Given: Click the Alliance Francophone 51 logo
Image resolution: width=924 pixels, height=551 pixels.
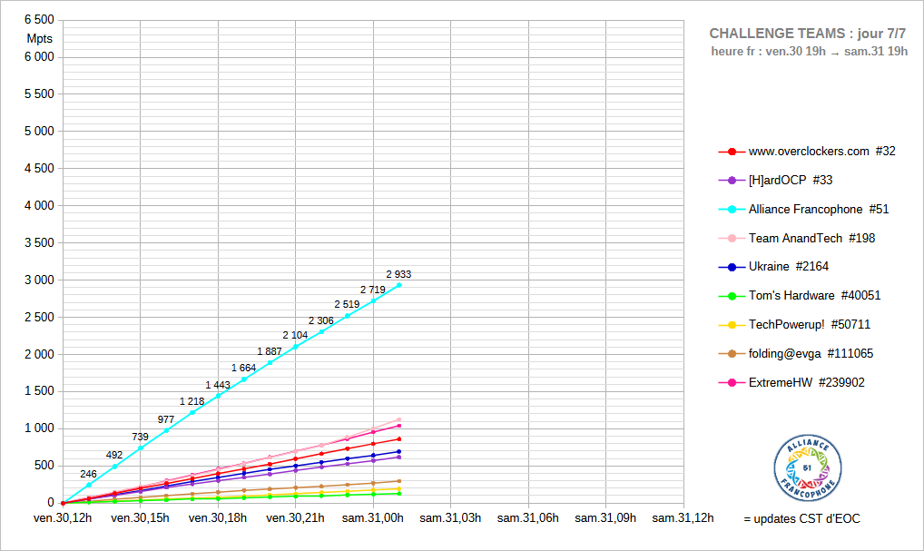Looking at the screenshot, I should coord(807,467).
